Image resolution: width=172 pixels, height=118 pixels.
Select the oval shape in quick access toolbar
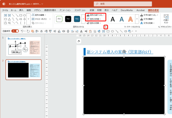(x=112, y=31)
